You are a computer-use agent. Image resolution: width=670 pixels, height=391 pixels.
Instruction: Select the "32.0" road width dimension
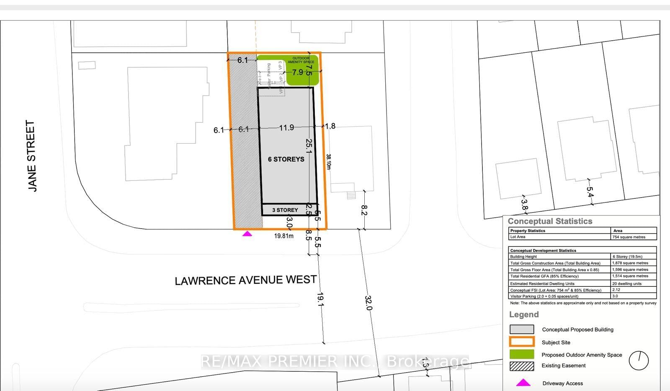pos(368,303)
